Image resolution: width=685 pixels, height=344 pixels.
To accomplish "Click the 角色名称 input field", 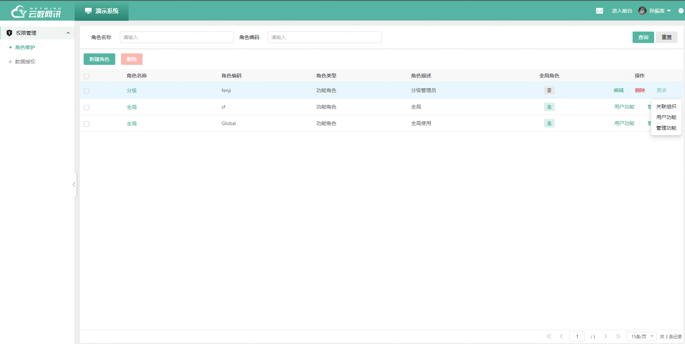I will click(x=177, y=37).
